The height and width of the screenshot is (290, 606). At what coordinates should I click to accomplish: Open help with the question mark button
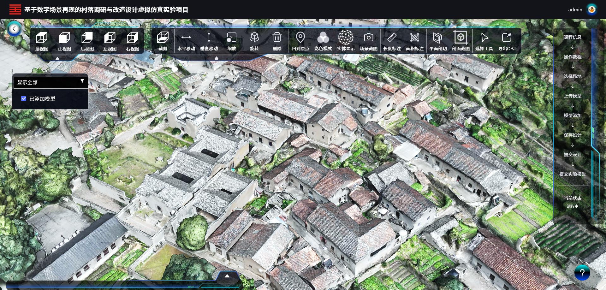[582, 273]
